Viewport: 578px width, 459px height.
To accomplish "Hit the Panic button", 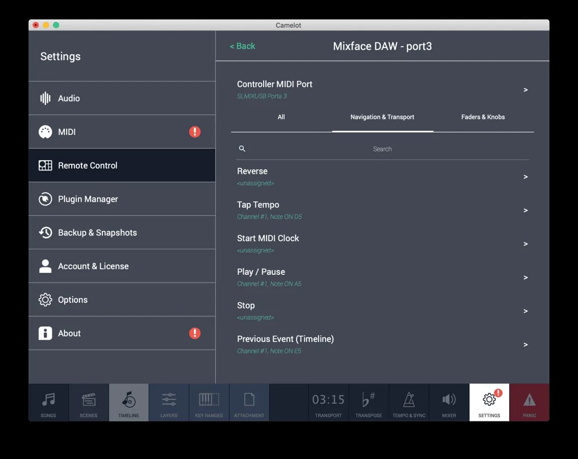I will (x=529, y=402).
